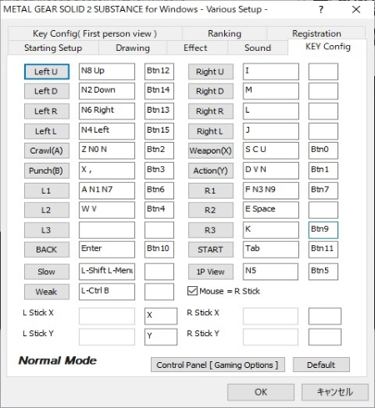Image resolution: width=375 pixels, height=408 pixels.
Task: Focus the Tab key field for START
Action: [271, 249]
